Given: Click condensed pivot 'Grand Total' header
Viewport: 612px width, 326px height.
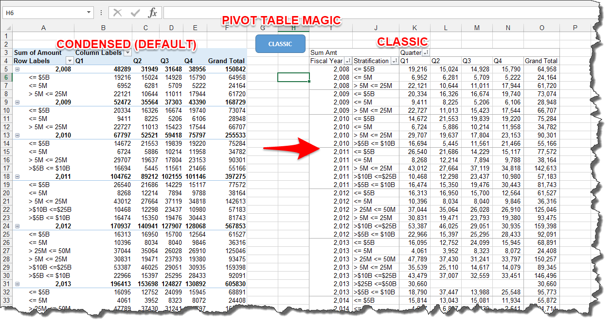Looking at the screenshot, I should click(227, 61).
